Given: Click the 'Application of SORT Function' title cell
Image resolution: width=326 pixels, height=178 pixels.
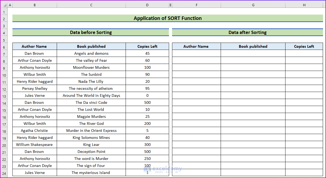Looking at the screenshot, I should click(x=168, y=18).
